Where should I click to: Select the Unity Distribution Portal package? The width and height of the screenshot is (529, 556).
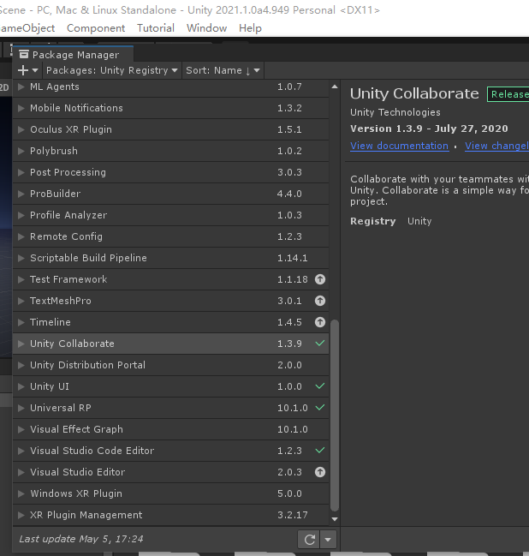click(x=87, y=365)
